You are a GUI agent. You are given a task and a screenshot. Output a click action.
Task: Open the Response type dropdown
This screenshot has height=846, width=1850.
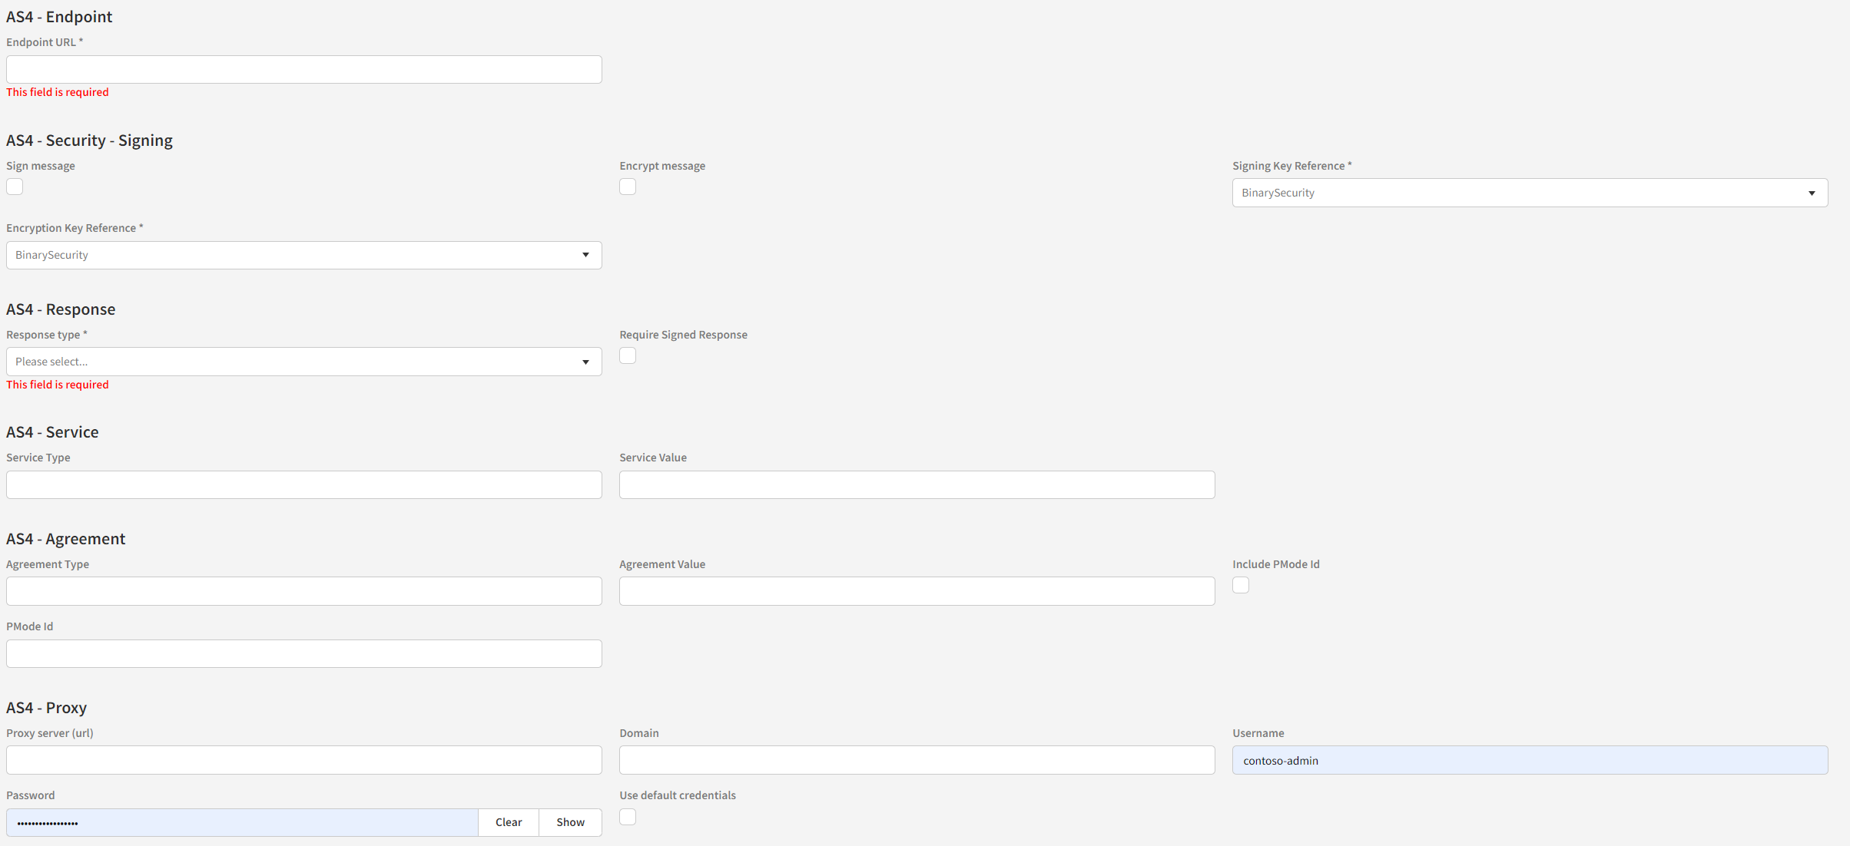[303, 362]
